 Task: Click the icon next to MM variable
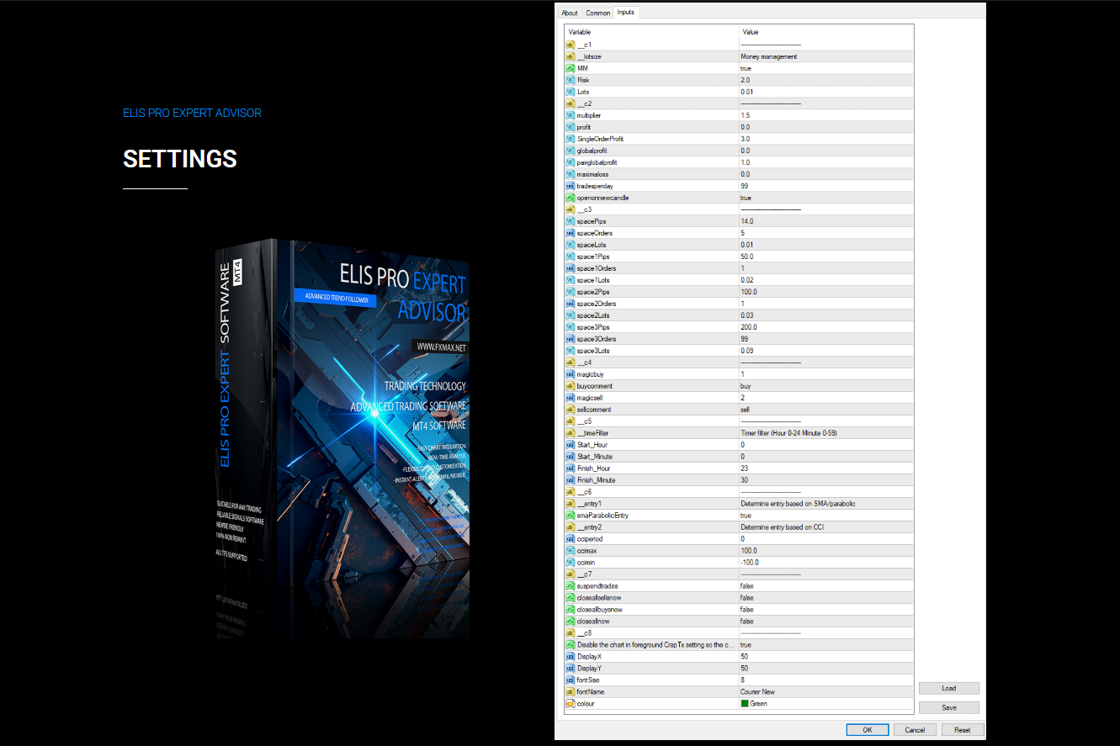pyautogui.click(x=570, y=68)
